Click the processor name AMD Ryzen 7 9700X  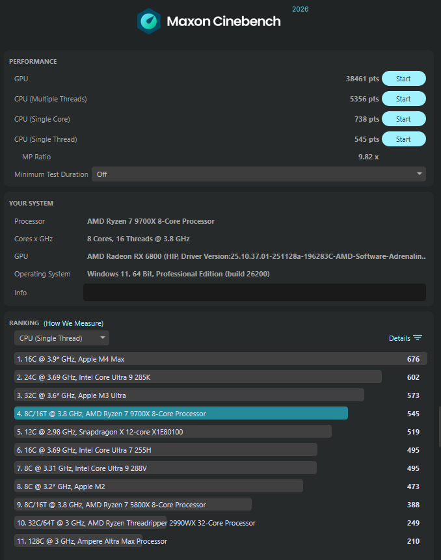(x=151, y=221)
